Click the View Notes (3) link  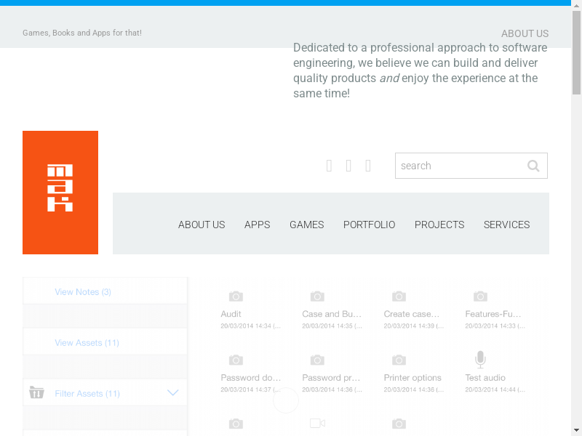(83, 292)
